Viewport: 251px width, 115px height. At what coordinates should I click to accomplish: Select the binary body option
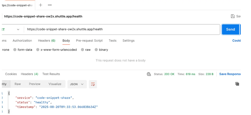101,50
